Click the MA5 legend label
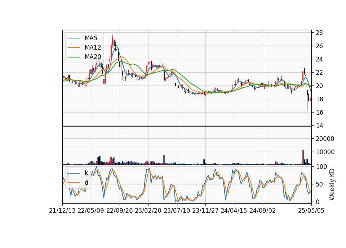The image size is (346, 248). coord(91,38)
